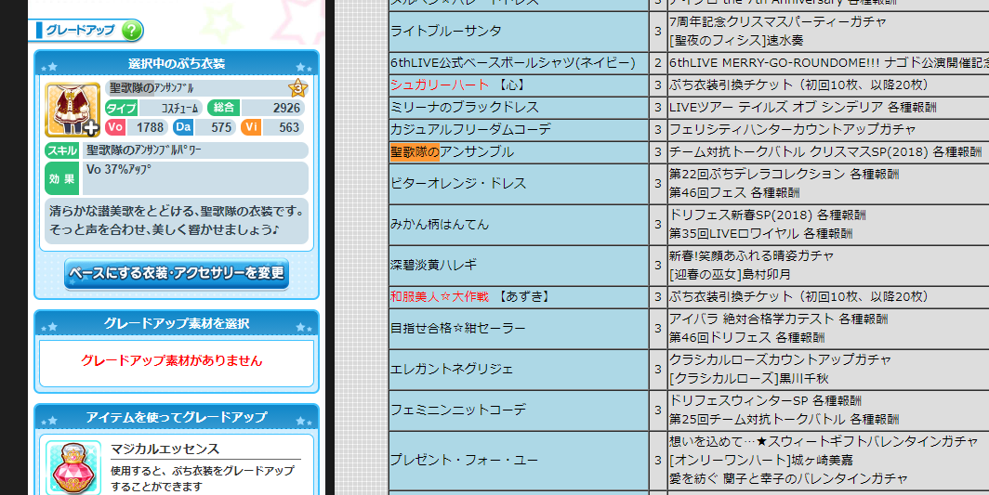This screenshot has width=989, height=495.
Task: Click rank value 2 in the 6thLIVE row
Action: click(658, 63)
